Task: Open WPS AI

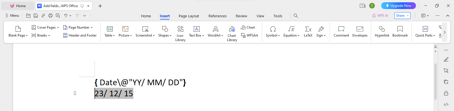Action: coord(380,16)
